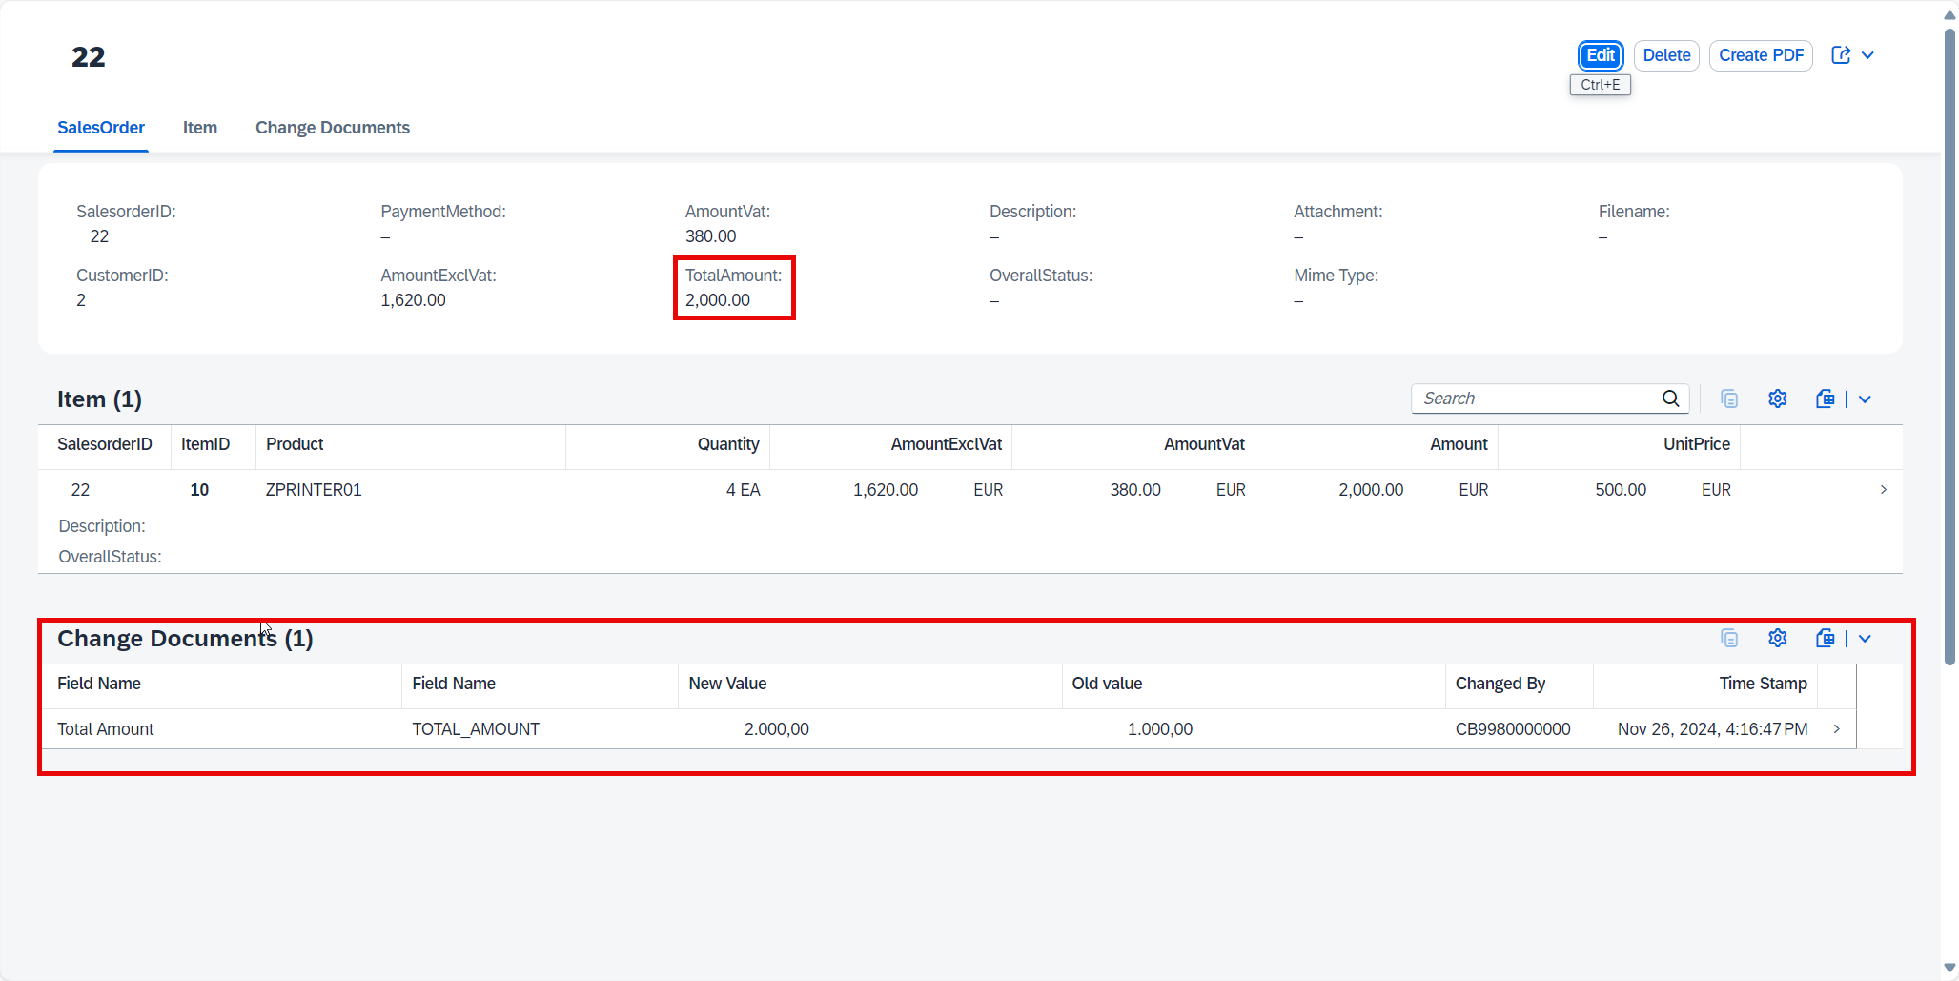Viewport: 1959px width, 981px height.
Task: Open Change Documents table settings gear
Action: pyautogui.click(x=1777, y=638)
